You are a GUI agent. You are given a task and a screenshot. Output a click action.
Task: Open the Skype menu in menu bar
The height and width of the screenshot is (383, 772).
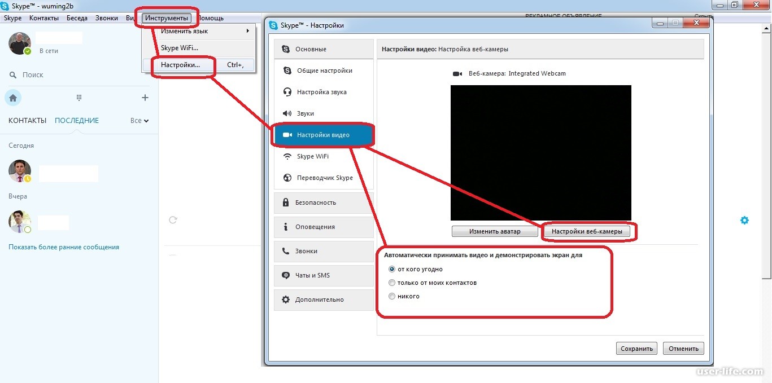tap(12, 18)
